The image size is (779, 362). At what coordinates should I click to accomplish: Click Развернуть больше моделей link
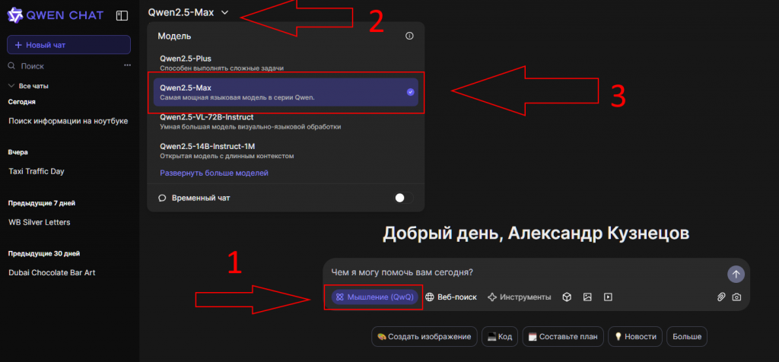pos(214,173)
